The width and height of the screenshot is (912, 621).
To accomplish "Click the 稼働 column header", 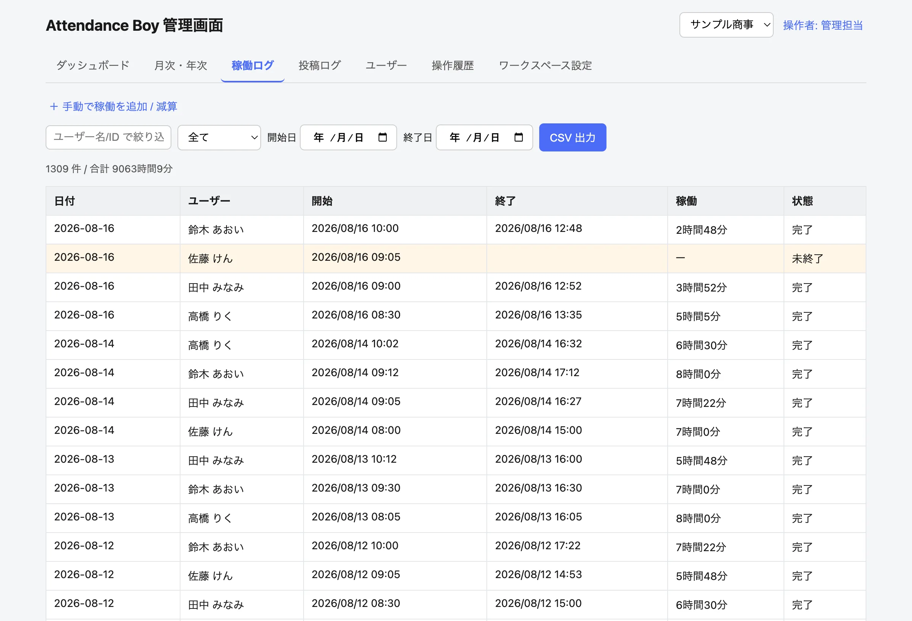I will tap(725, 201).
